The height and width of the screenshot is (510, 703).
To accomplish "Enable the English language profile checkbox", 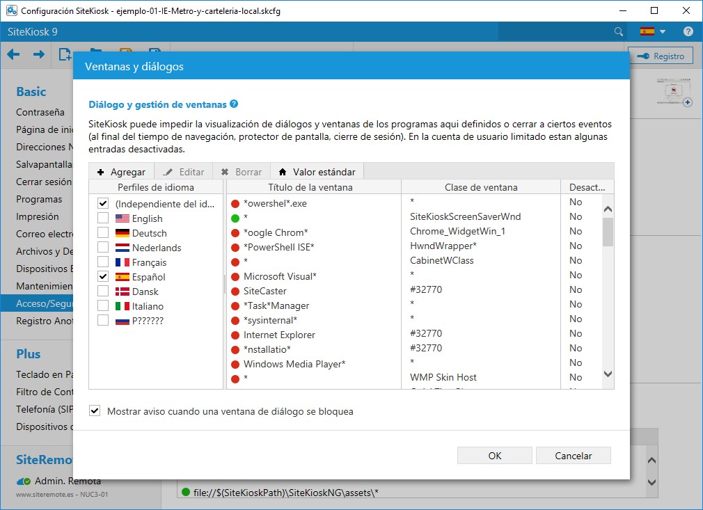I will 103,218.
